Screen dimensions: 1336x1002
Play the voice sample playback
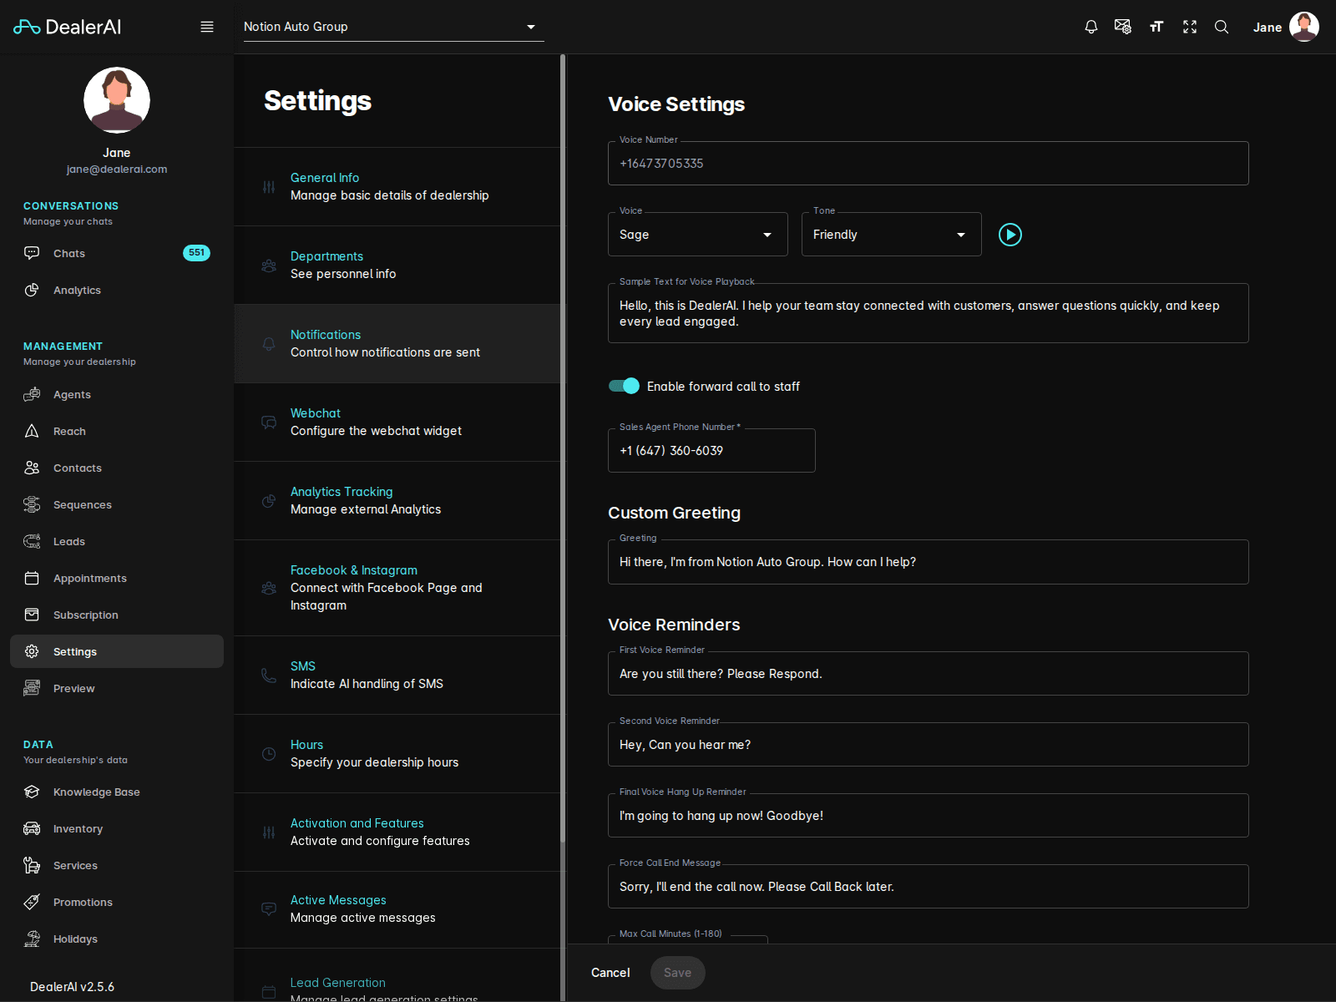(1010, 235)
